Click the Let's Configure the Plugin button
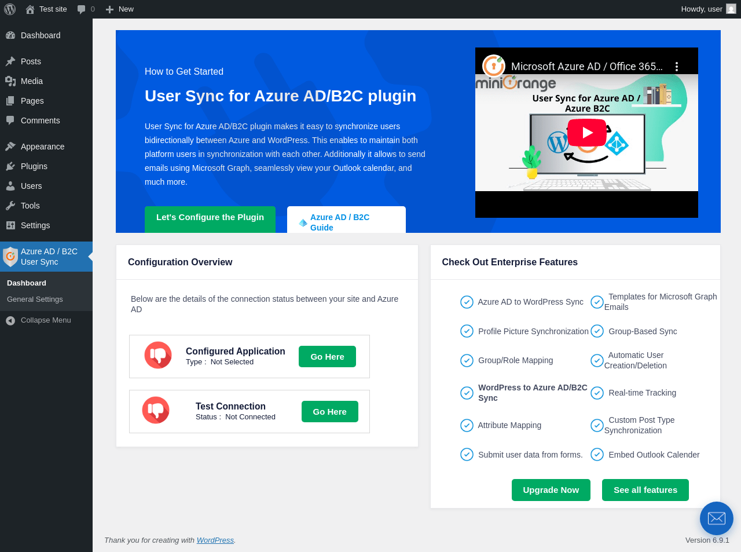The image size is (741, 552). 210,219
